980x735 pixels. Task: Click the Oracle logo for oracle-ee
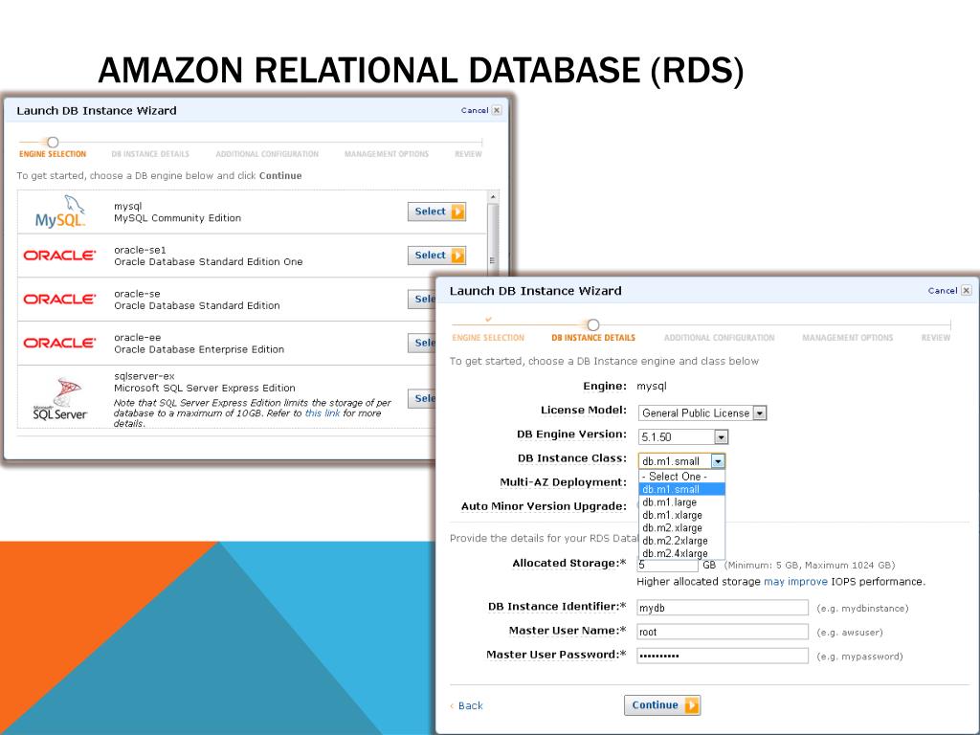[x=59, y=343]
